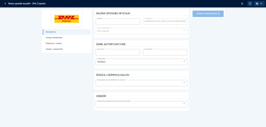
Task: Expand Kod globalnych produktów DHL Express dropdown
Action: pyautogui.click(x=141, y=83)
